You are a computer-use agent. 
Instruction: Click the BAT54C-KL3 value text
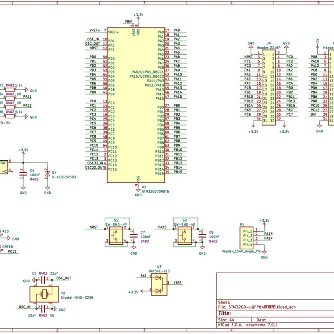pos(159,271)
